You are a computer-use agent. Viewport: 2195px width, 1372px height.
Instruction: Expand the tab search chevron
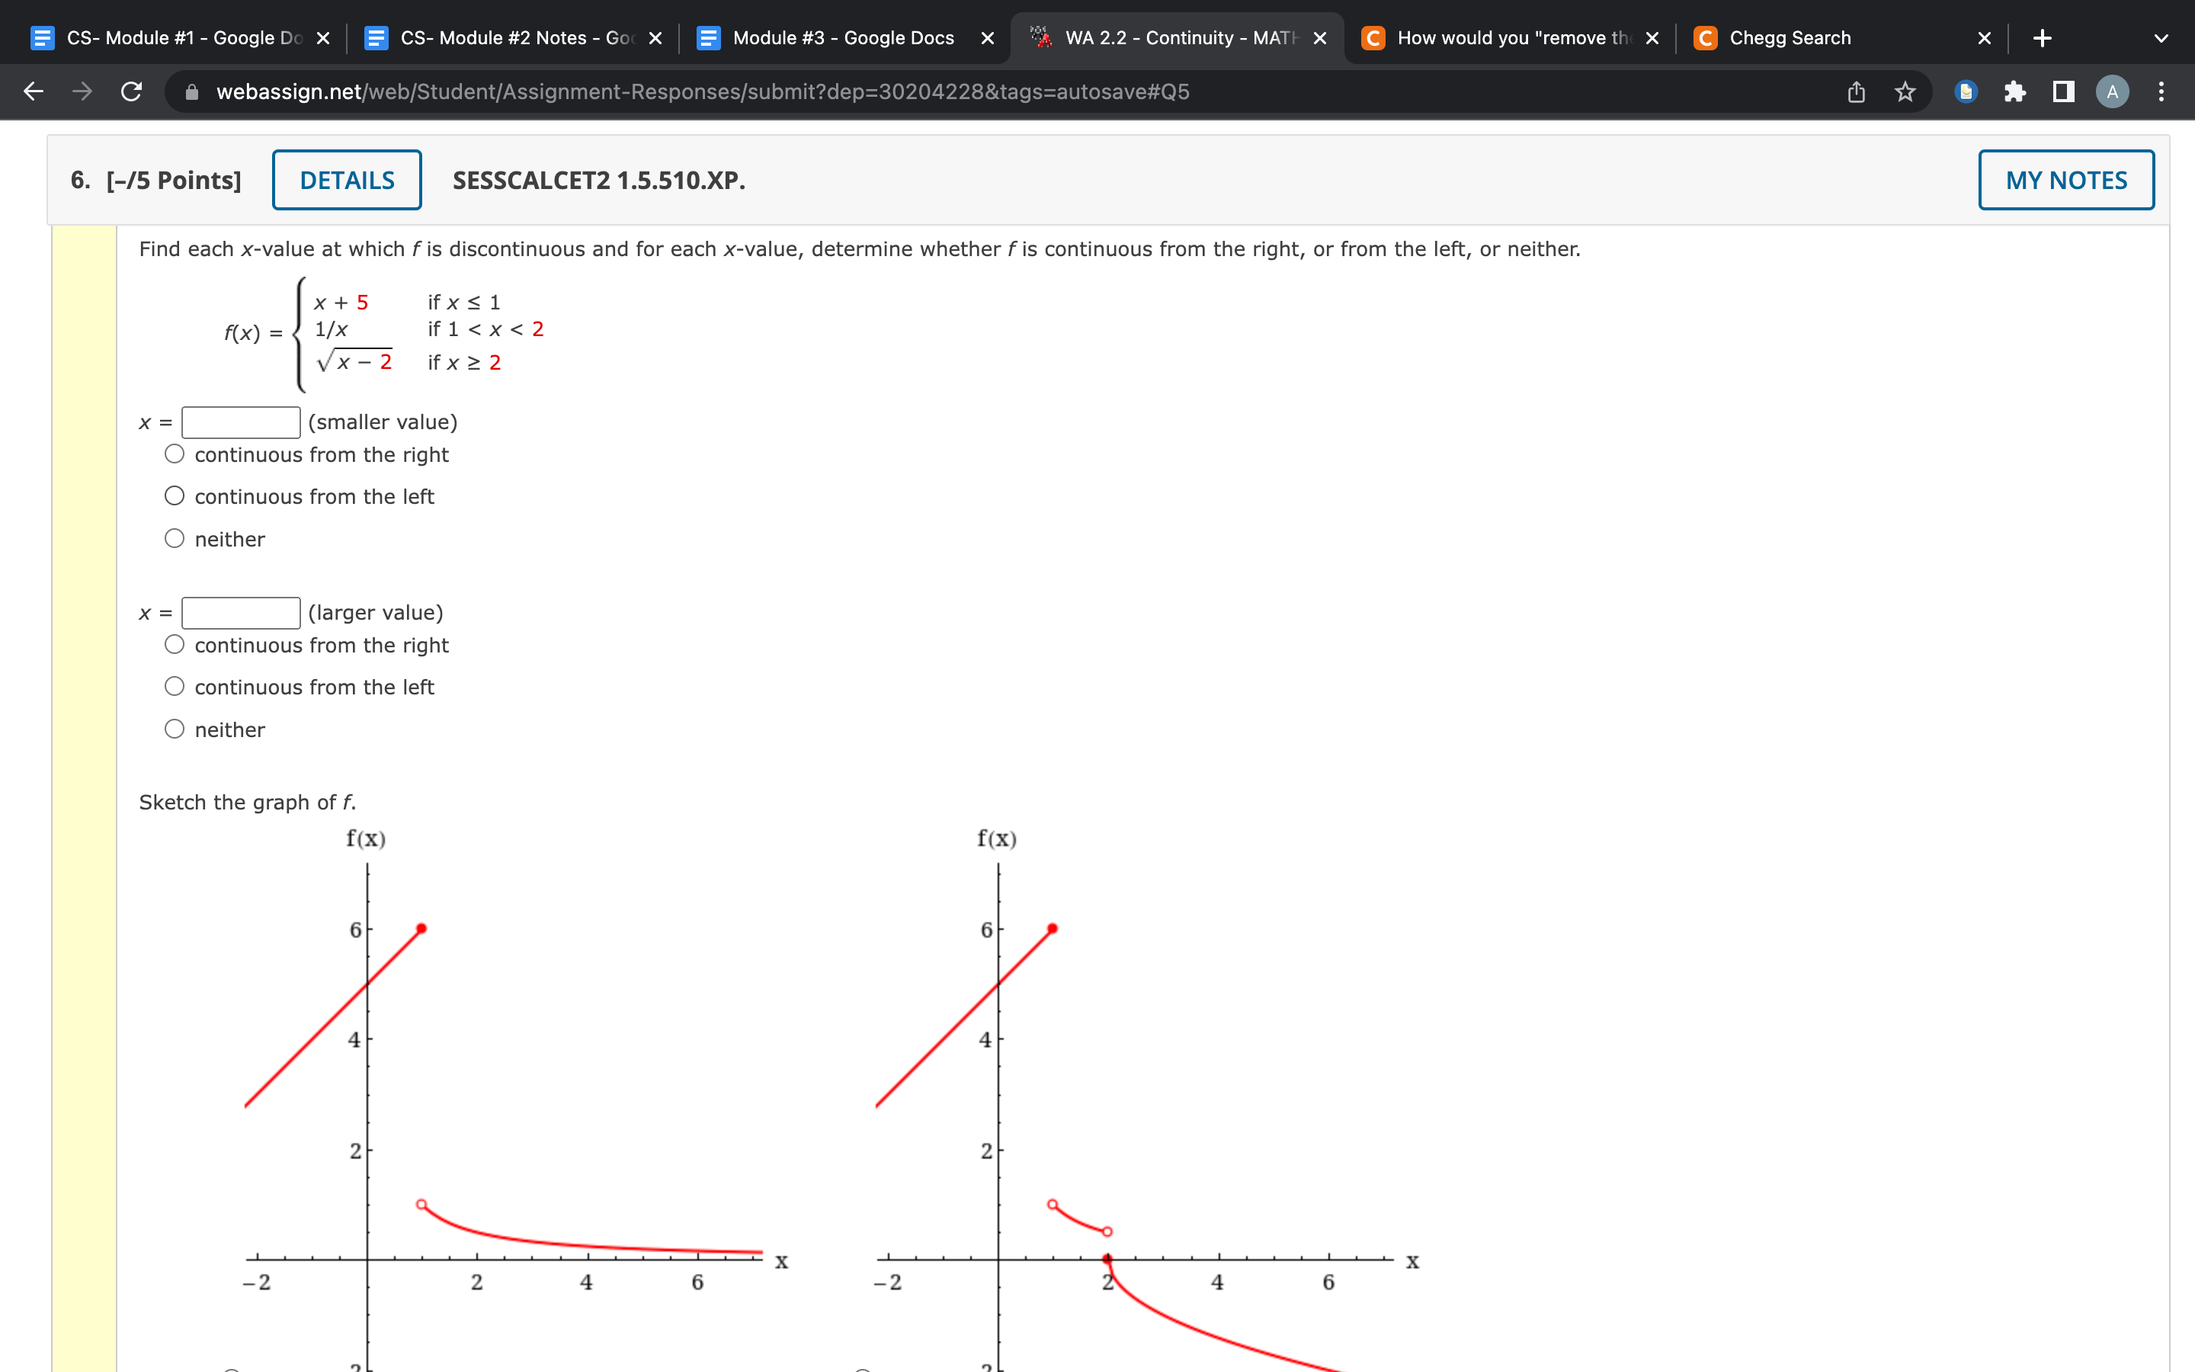point(2161,37)
